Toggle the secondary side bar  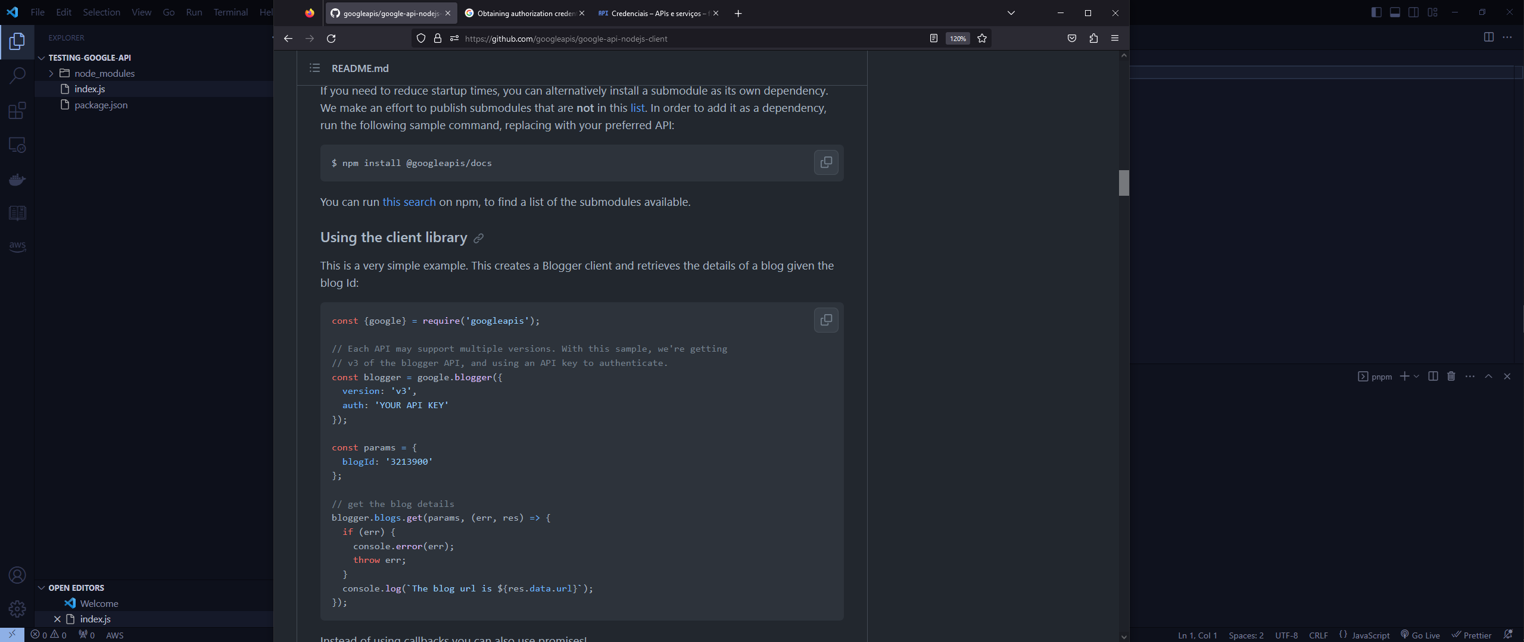coord(1413,12)
